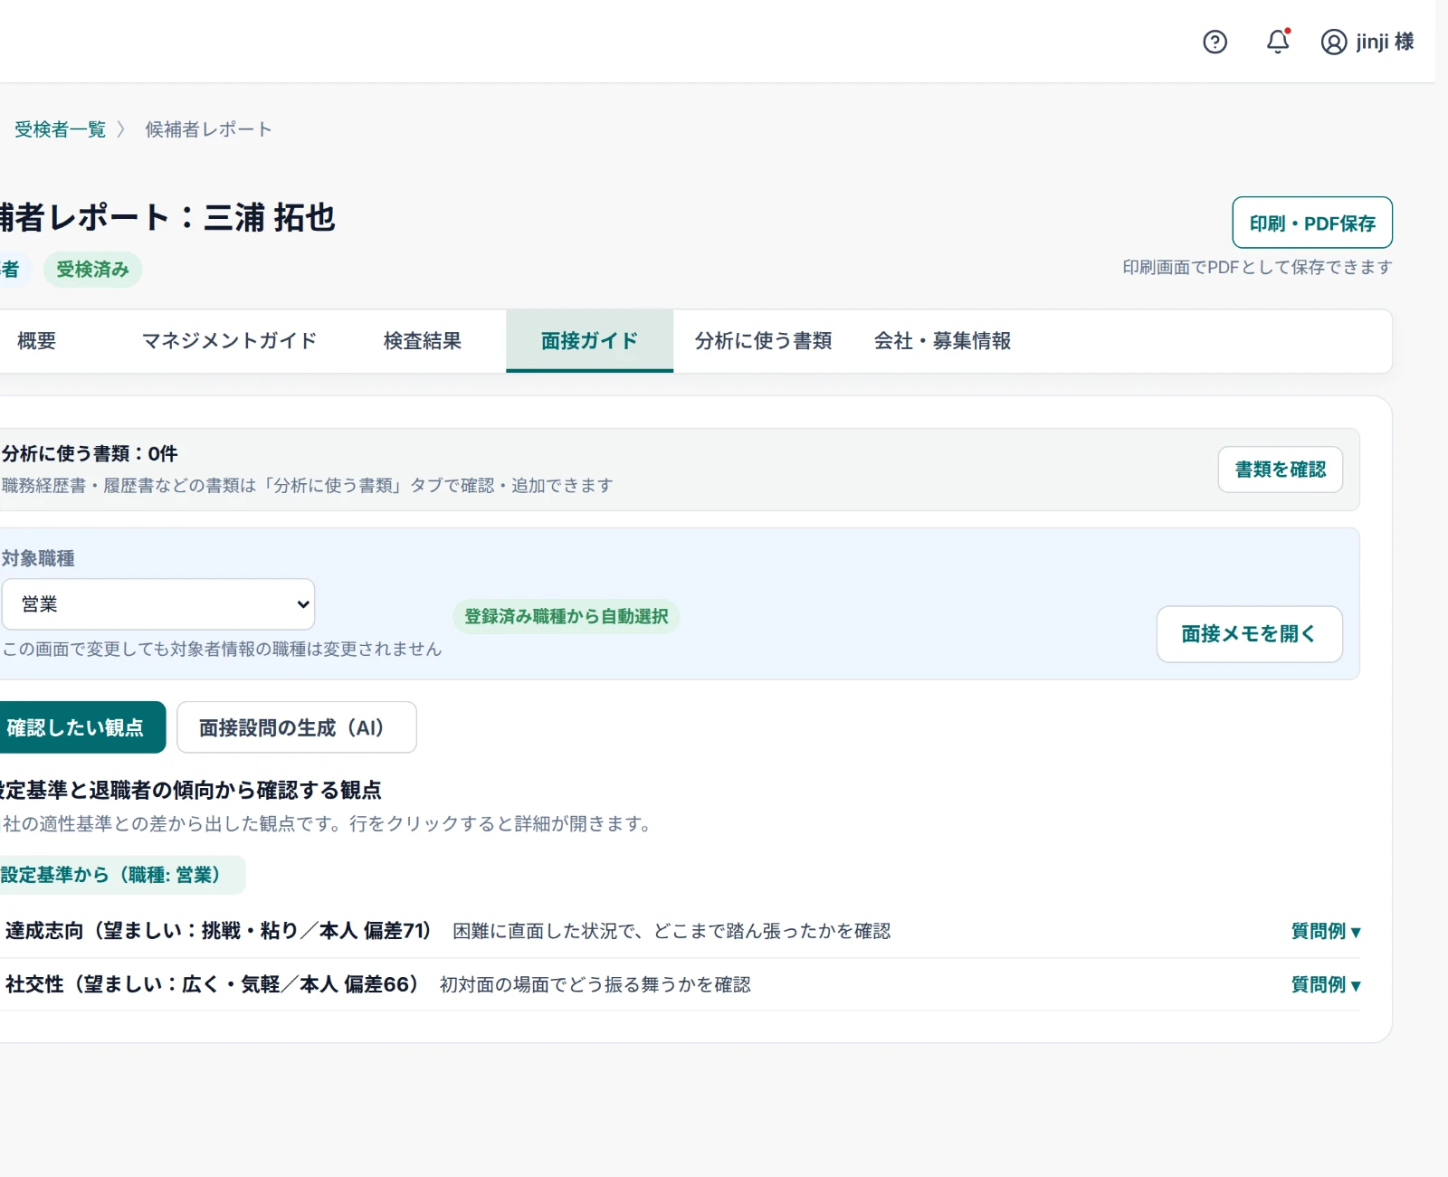
Task: Switch to the 概要 tab
Action: pyautogui.click(x=37, y=341)
